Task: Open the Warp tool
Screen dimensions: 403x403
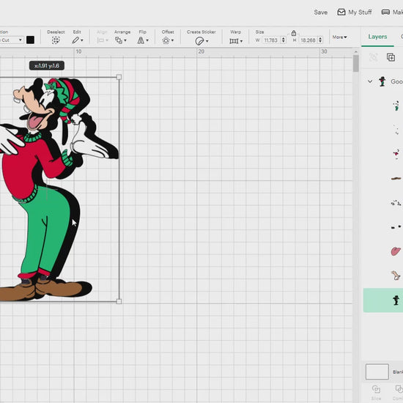Action: pos(234,41)
